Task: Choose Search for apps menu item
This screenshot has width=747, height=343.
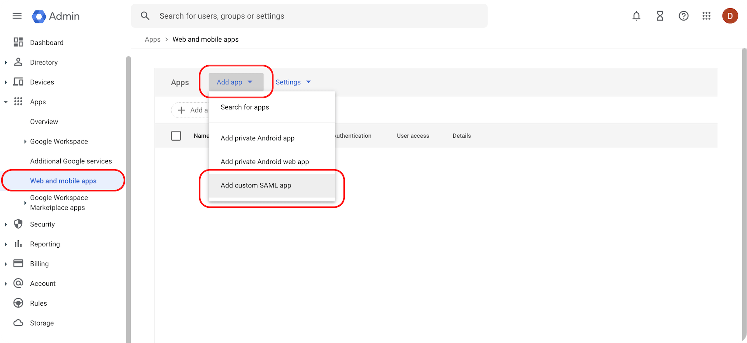Action: (272, 107)
